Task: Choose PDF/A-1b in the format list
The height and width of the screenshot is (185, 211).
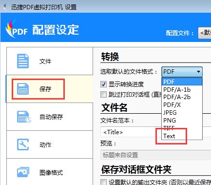Action: pos(182,89)
